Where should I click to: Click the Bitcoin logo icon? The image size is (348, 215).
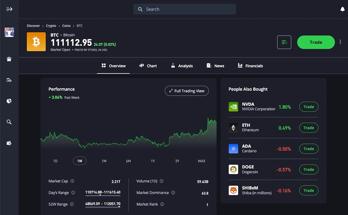(36, 42)
